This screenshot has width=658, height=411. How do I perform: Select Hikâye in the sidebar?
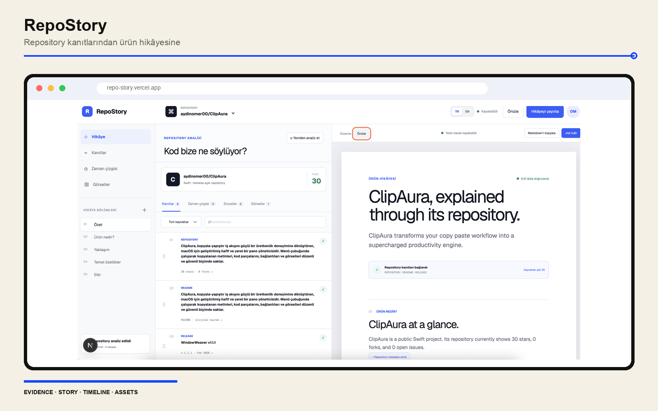(116, 137)
